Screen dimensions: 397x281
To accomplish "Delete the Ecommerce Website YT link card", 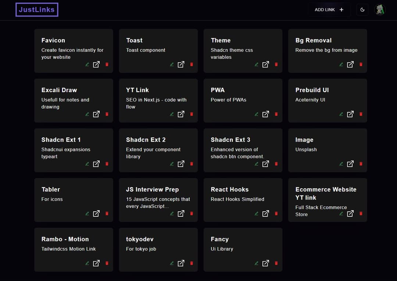I will (x=361, y=214).
